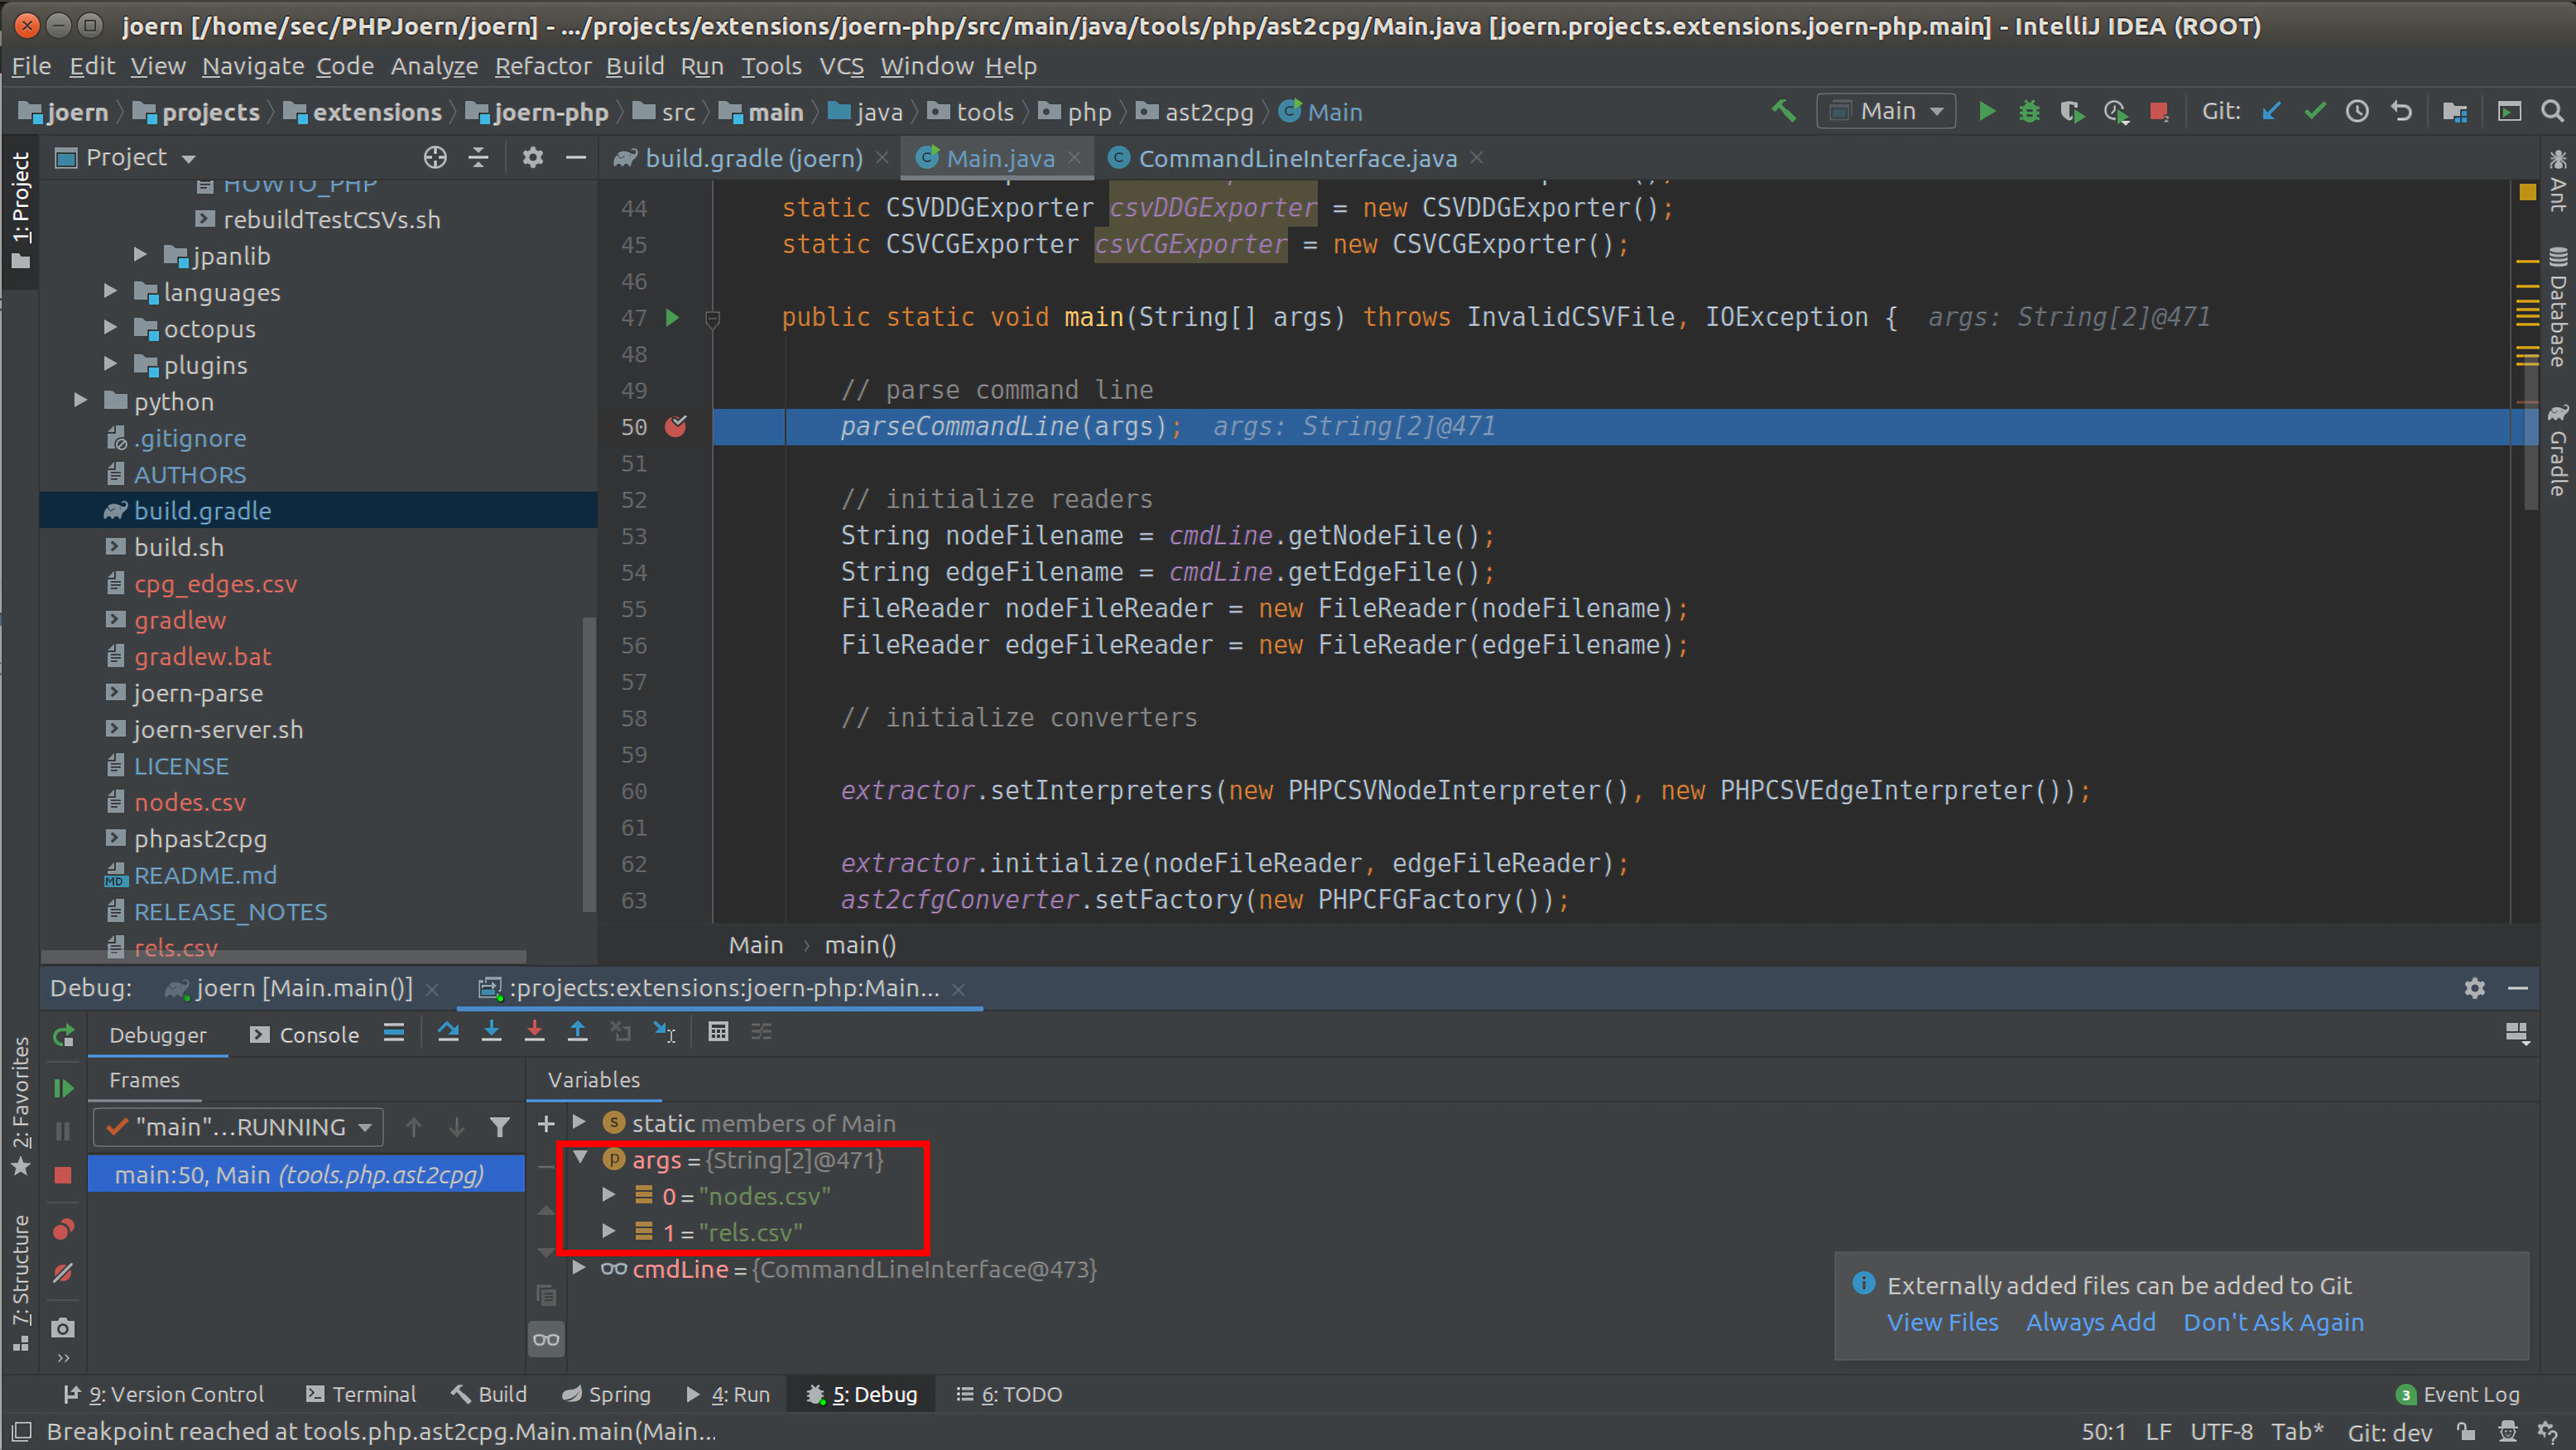The image size is (2576, 1450).
Task: Expand the python folder
Action: click(81, 400)
